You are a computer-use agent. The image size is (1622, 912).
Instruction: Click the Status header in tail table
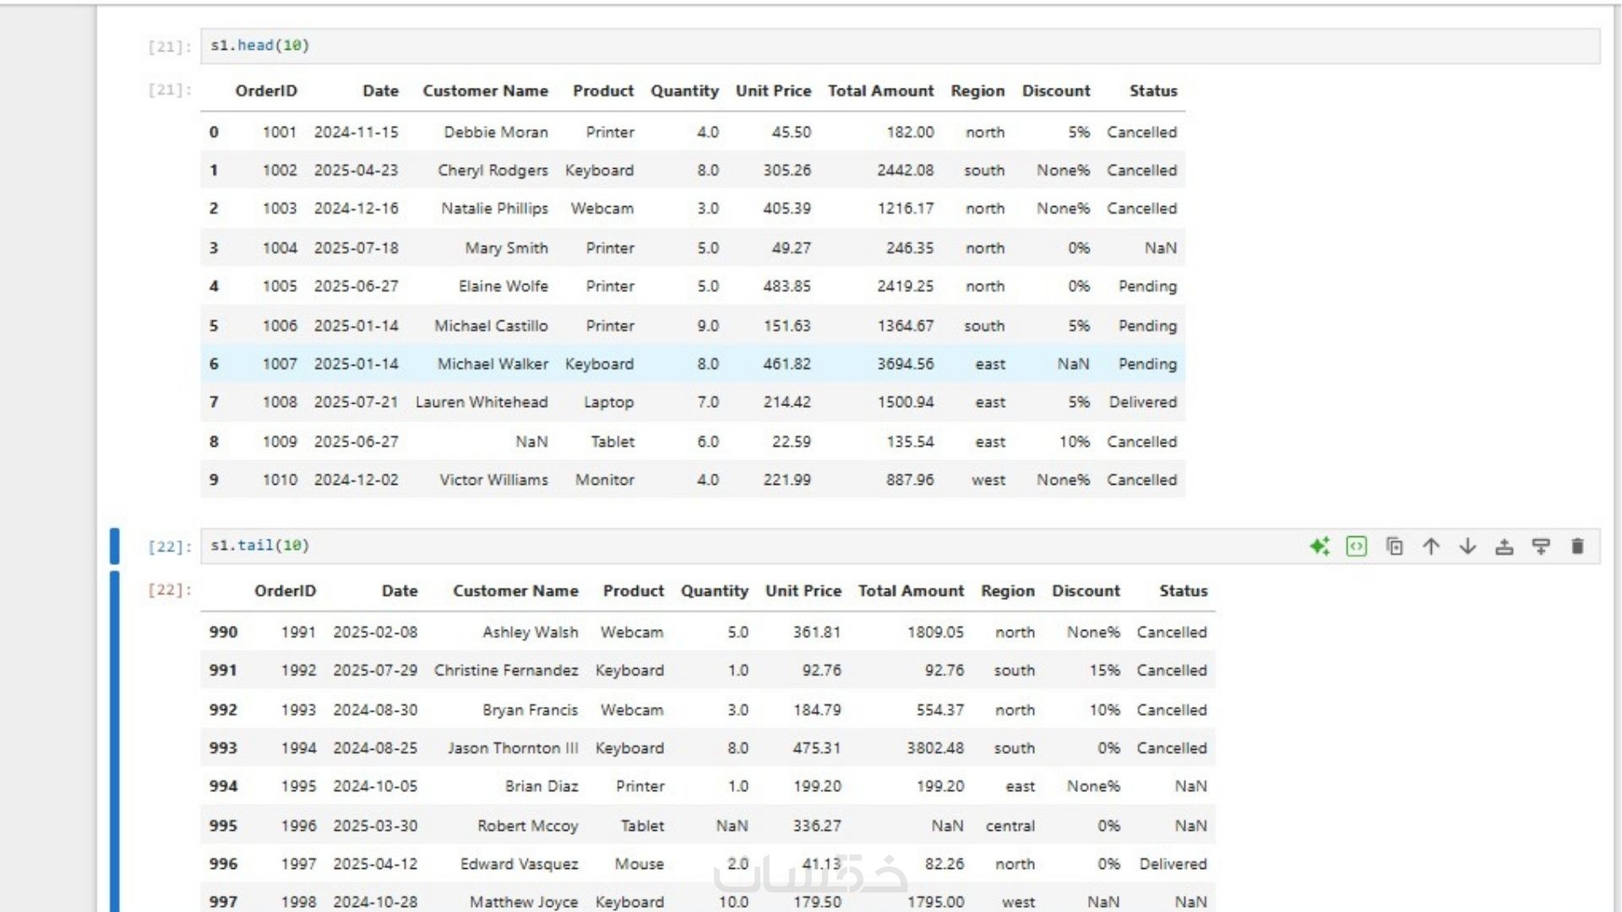pyautogui.click(x=1183, y=591)
